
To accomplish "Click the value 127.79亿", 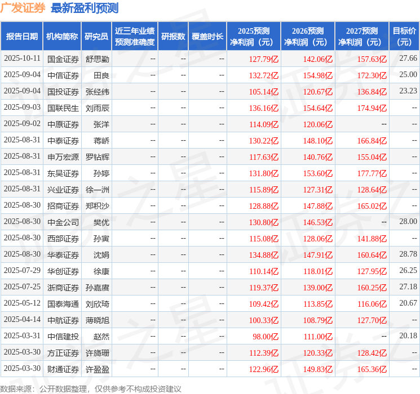I will pos(264,59).
